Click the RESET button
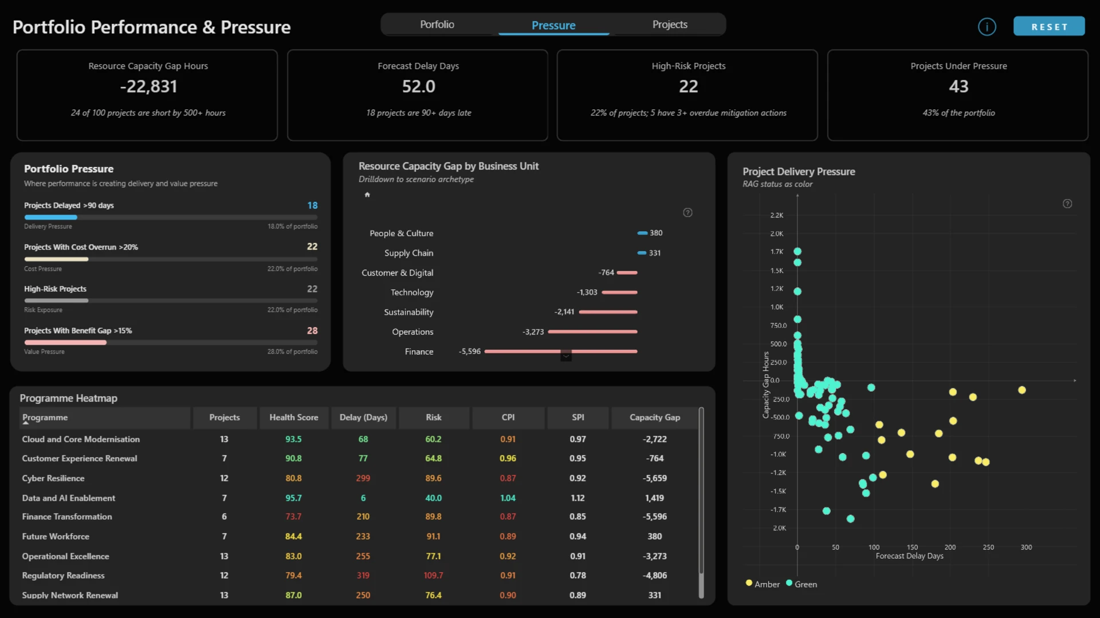 1049,26
